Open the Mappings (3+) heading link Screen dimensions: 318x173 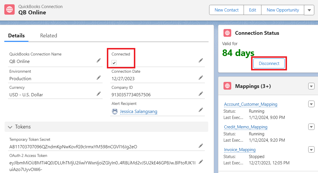tap(253, 86)
